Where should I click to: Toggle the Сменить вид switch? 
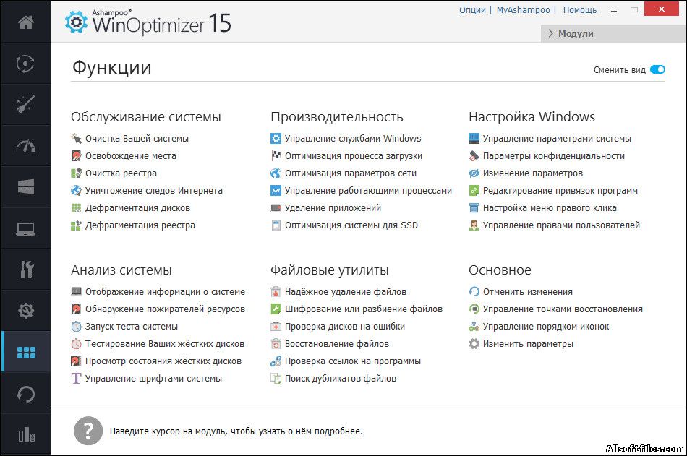pos(657,69)
